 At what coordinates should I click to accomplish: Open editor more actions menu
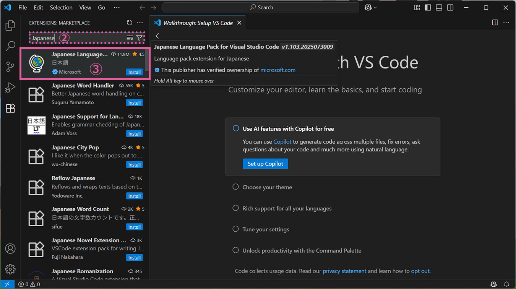tap(506, 23)
